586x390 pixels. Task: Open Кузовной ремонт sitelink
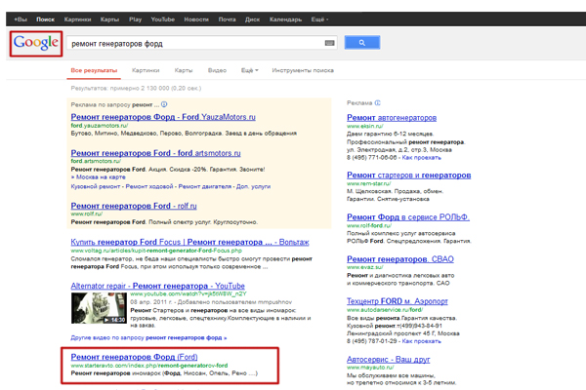pos(96,186)
